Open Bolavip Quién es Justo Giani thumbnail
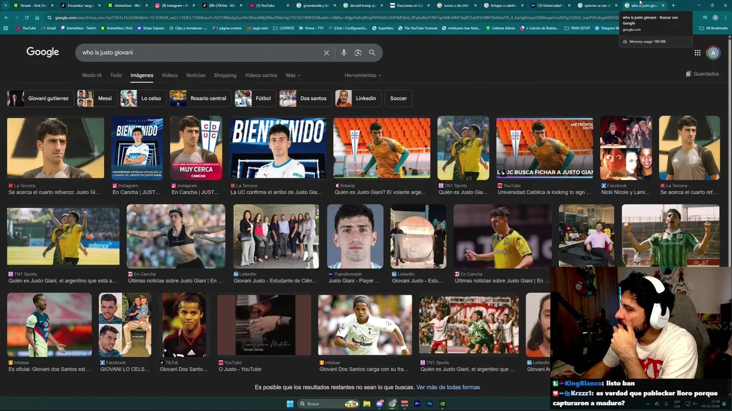Image resolution: width=732 pixels, height=411 pixels. (382, 147)
